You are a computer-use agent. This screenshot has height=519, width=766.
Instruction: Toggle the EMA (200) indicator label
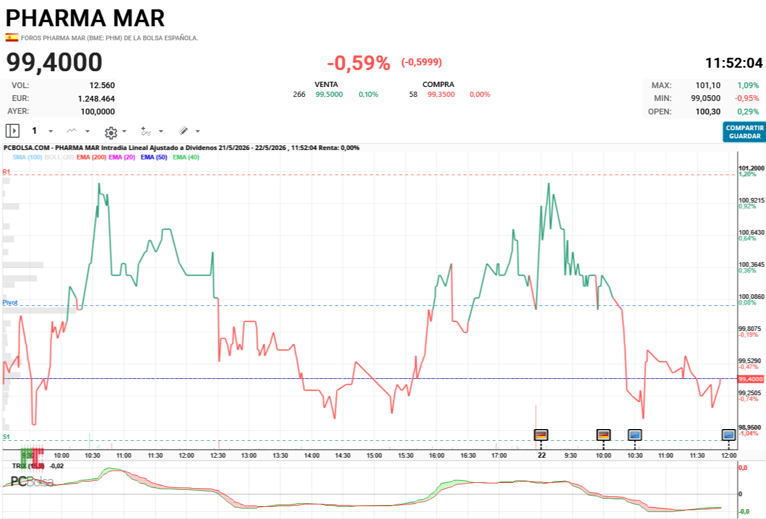[91, 157]
